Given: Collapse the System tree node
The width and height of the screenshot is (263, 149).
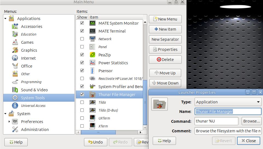Looking at the screenshot, I should pos(5,114).
